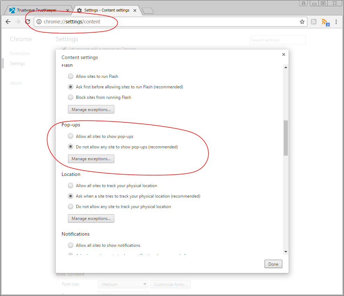Click the browser forward arrow

(x=18, y=22)
